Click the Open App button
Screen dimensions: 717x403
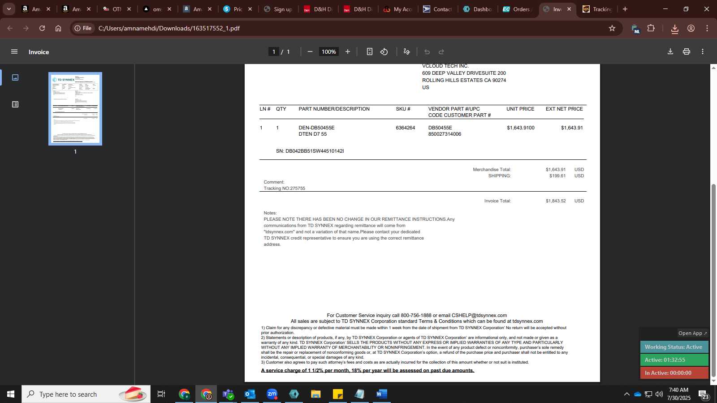(x=692, y=333)
